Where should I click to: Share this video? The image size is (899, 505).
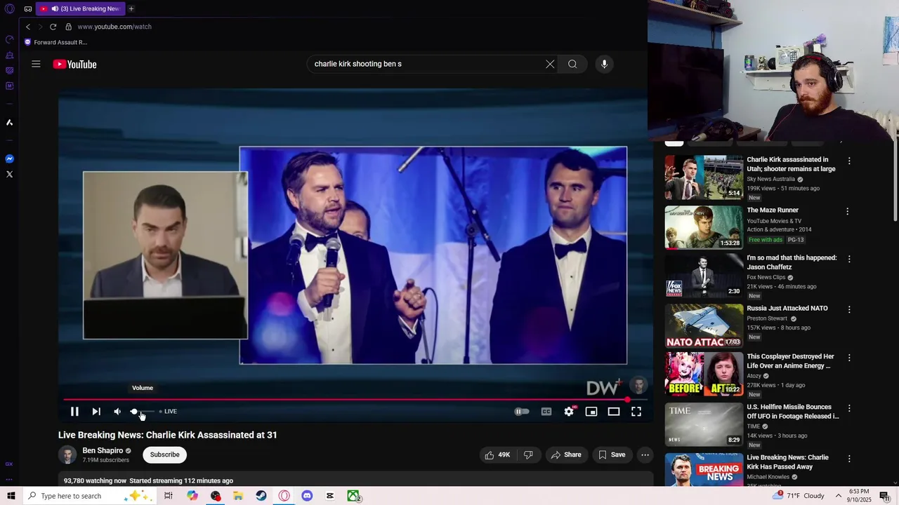pos(566,454)
